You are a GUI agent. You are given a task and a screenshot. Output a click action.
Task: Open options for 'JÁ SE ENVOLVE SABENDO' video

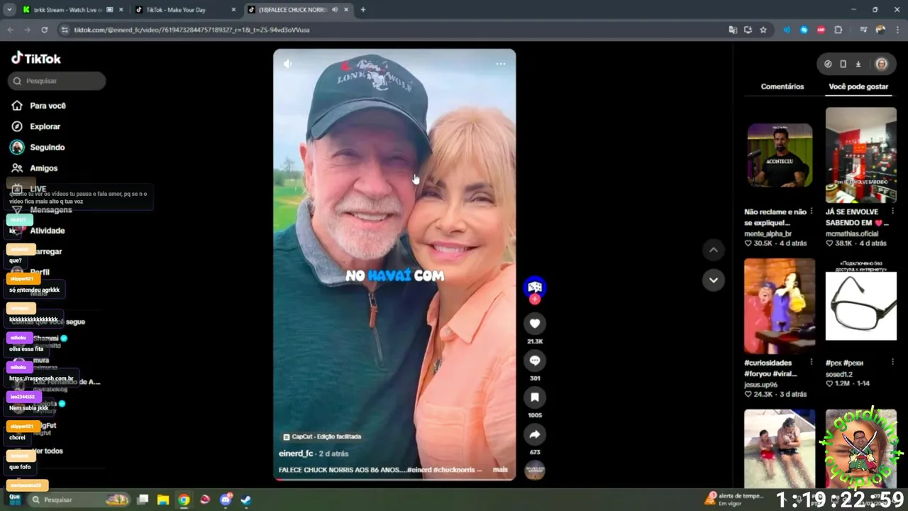point(893,211)
